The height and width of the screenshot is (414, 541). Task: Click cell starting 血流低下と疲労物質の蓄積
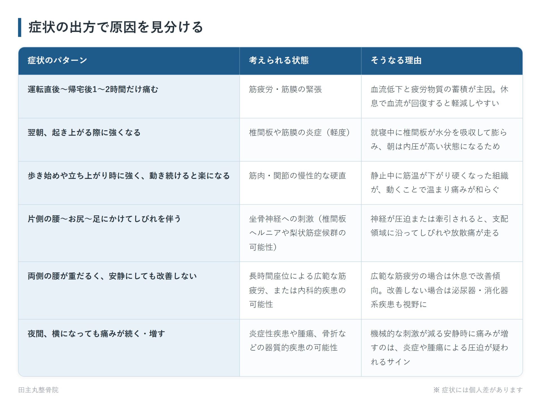coord(442,96)
